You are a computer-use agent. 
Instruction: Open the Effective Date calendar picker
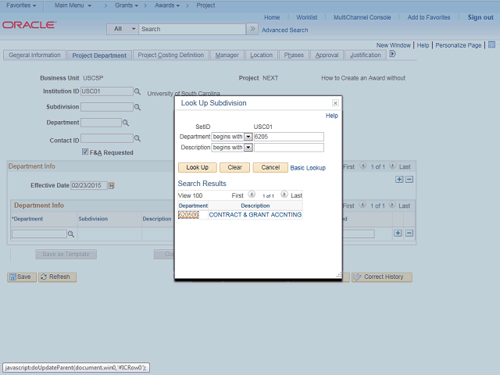pos(112,185)
